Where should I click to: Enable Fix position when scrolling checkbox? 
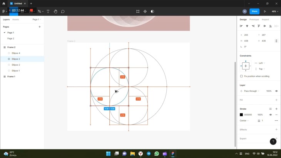[241, 76]
